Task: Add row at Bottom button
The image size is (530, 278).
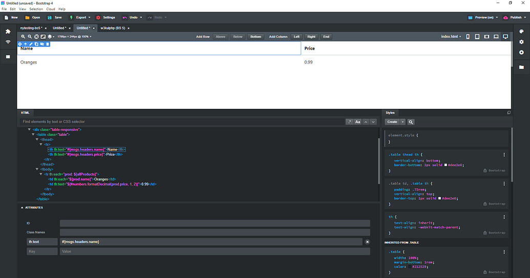Action: pos(256,37)
